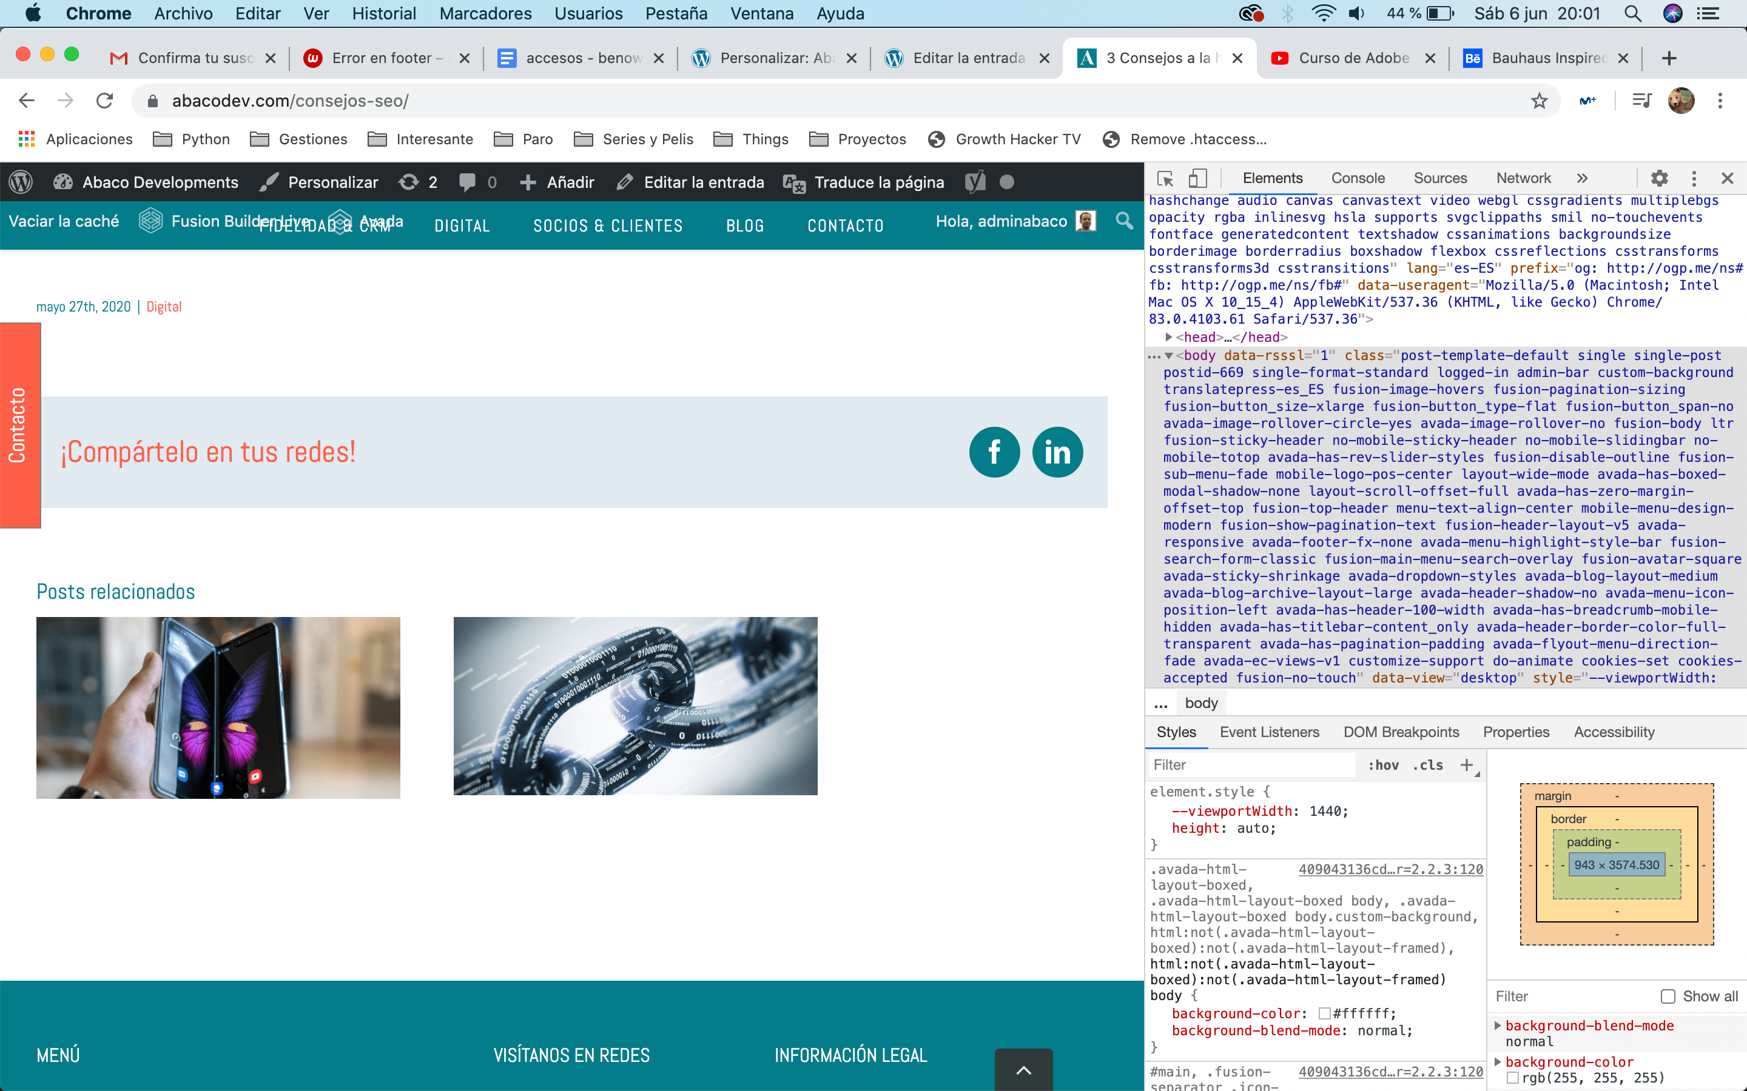Click the white background-color swatch in Styles
This screenshot has width=1747, height=1091.
click(x=1324, y=1014)
